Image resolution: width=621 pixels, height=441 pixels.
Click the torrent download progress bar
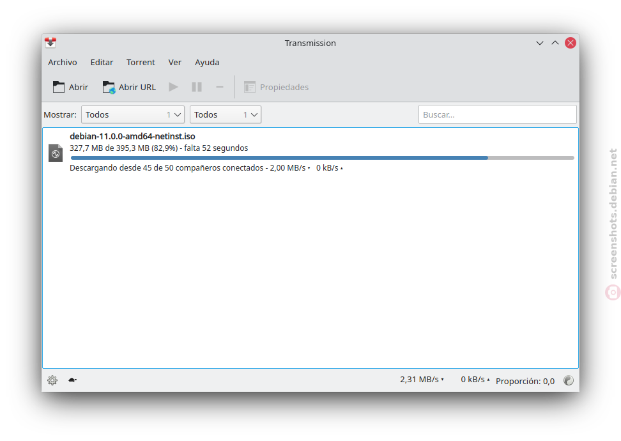point(323,158)
